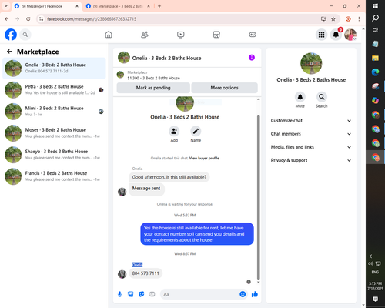Open the Windows notification center icon
The image size is (385, 308).
pyautogui.click(x=375, y=299)
